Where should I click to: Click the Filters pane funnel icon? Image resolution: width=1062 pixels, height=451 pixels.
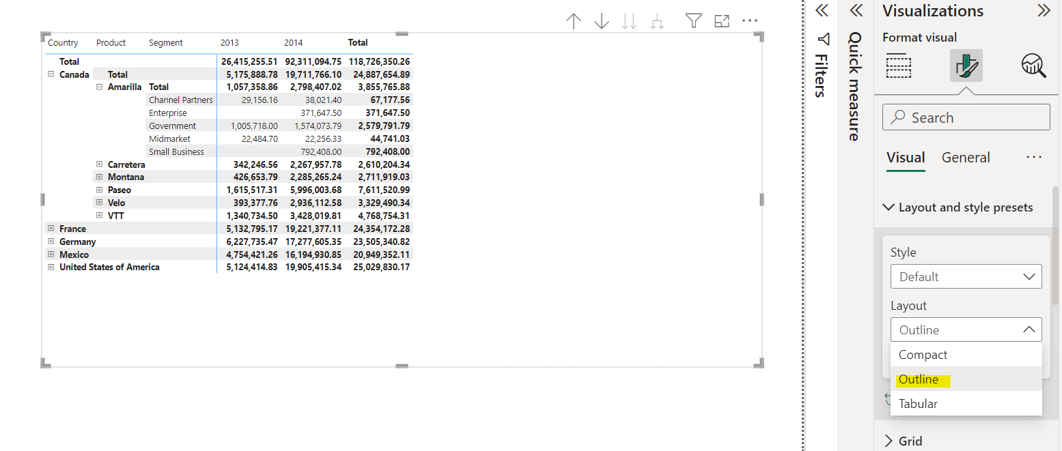(x=823, y=39)
